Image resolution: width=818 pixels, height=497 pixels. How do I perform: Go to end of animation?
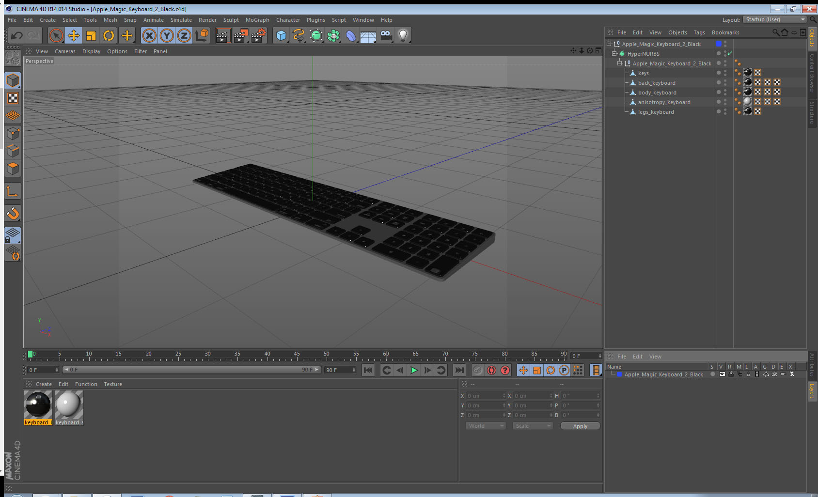[459, 370]
